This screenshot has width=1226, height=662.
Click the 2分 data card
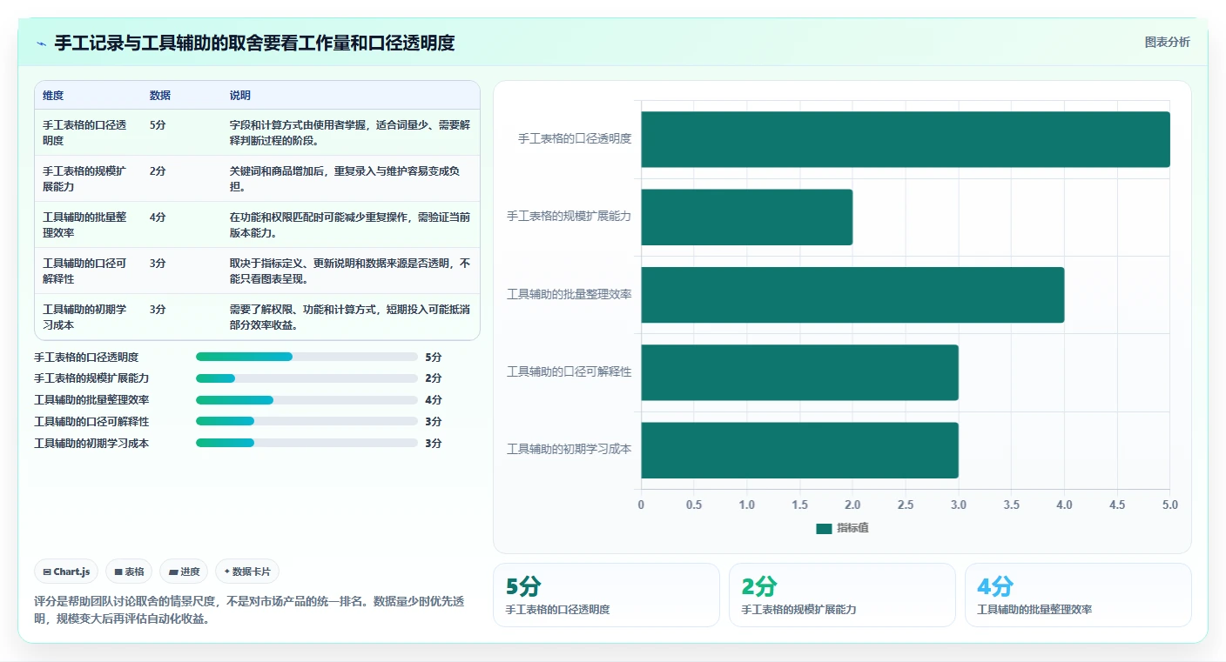pos(842,595)
